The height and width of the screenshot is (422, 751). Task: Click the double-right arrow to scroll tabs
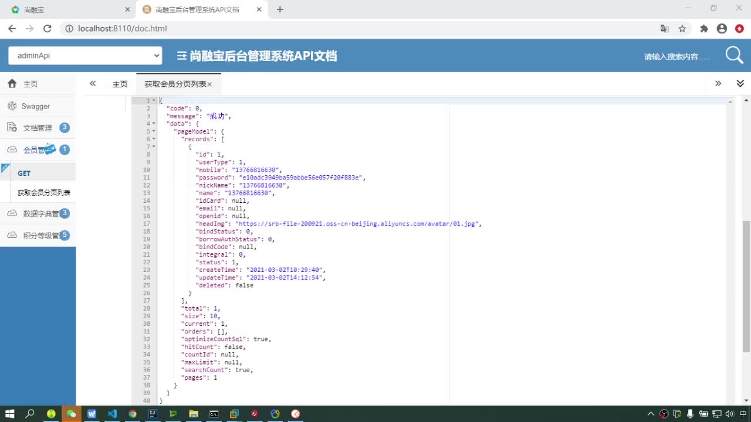(x=718, y=84)
